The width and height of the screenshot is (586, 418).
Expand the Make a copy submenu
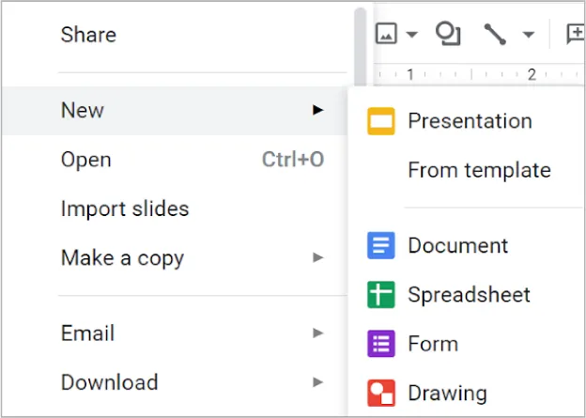point(122,257)
